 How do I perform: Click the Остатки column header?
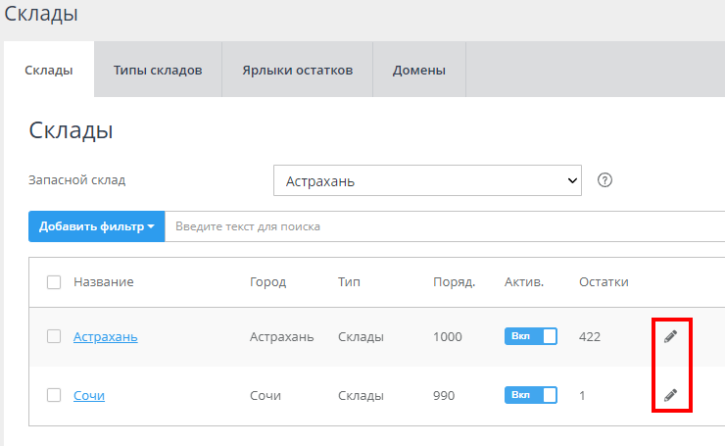click(x=604, y=282)
